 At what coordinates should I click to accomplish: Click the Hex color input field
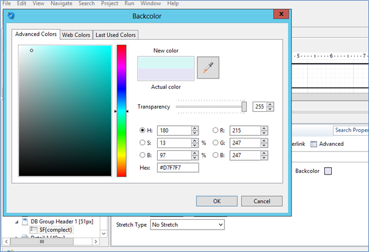pyautogui.click(x=178, y=168)
